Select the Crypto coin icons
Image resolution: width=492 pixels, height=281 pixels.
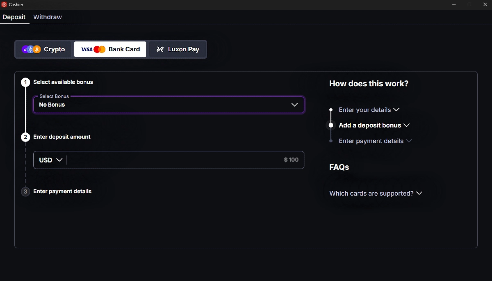click(x=32, y=49)
